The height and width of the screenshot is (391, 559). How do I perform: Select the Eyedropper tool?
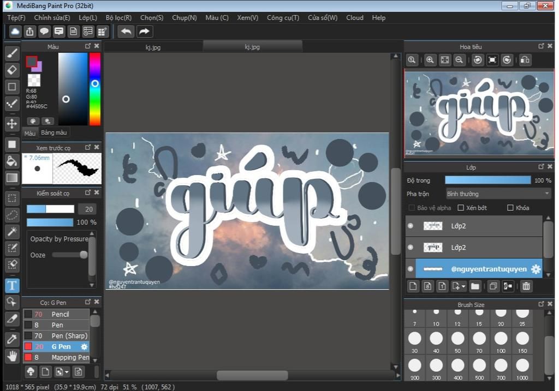12,339
